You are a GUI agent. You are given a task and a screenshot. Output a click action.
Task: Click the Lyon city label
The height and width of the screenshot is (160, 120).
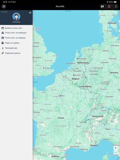(x=79, y=126)
